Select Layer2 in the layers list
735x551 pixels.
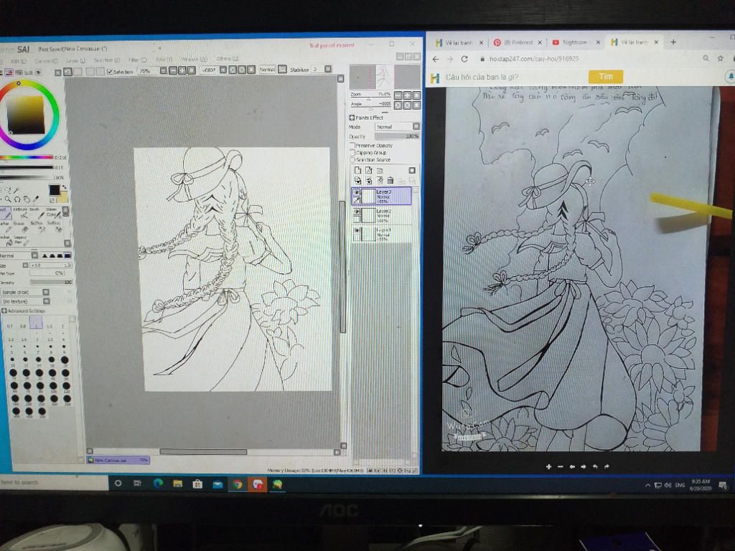tap(381, 215)
